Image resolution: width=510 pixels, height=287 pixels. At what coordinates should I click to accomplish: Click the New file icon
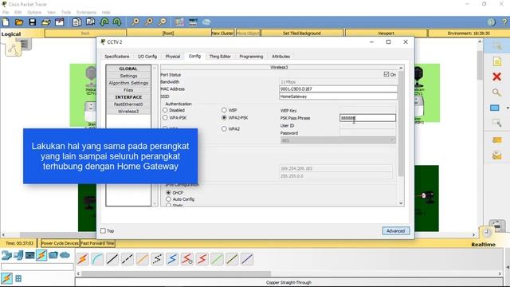[6, 22]
